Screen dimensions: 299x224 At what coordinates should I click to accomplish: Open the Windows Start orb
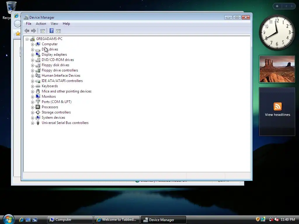9,219
